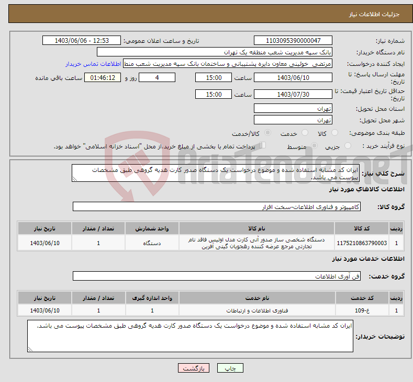The image size is (413, 382).
Task: Select the متوسط purchase type radio
Action: click(x=314, y=146)
